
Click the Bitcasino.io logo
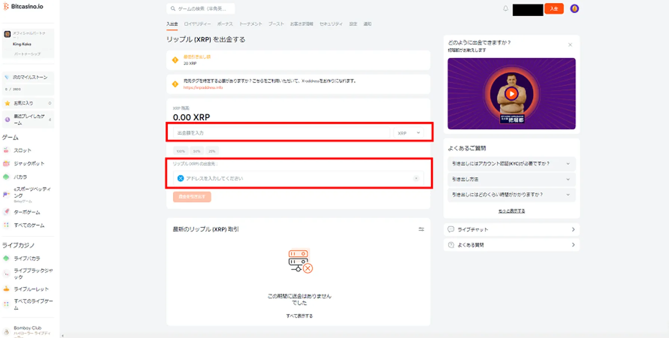[23, 6]
